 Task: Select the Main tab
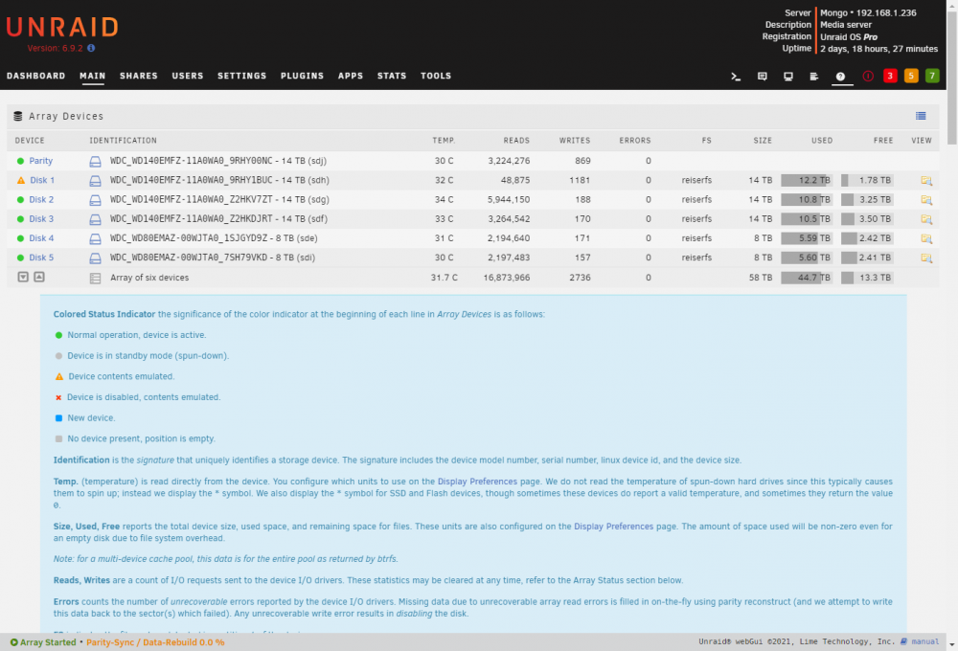pos(92,76)
